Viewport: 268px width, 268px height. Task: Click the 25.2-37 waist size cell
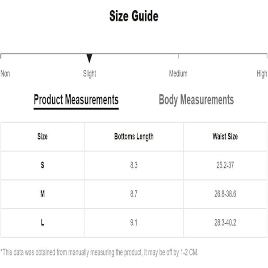(x=225, y=165)
